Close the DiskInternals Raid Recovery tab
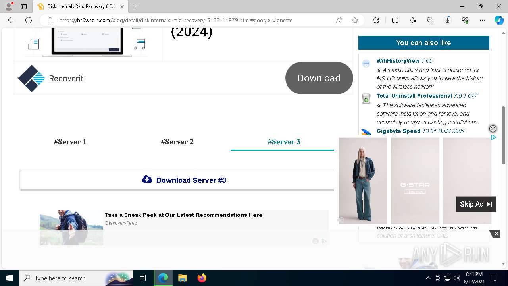Image resolution: width=508 pixels, height=286 pixels. pos(122,6)
